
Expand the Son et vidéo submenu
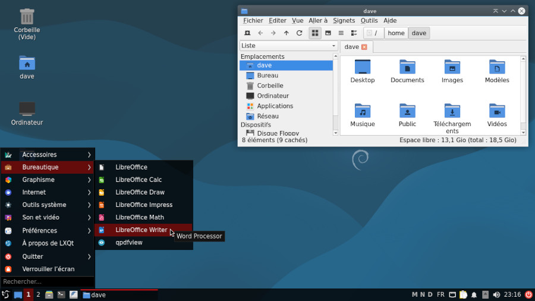tap(48, 217)
